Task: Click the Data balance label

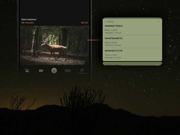Action: (29, 19)
